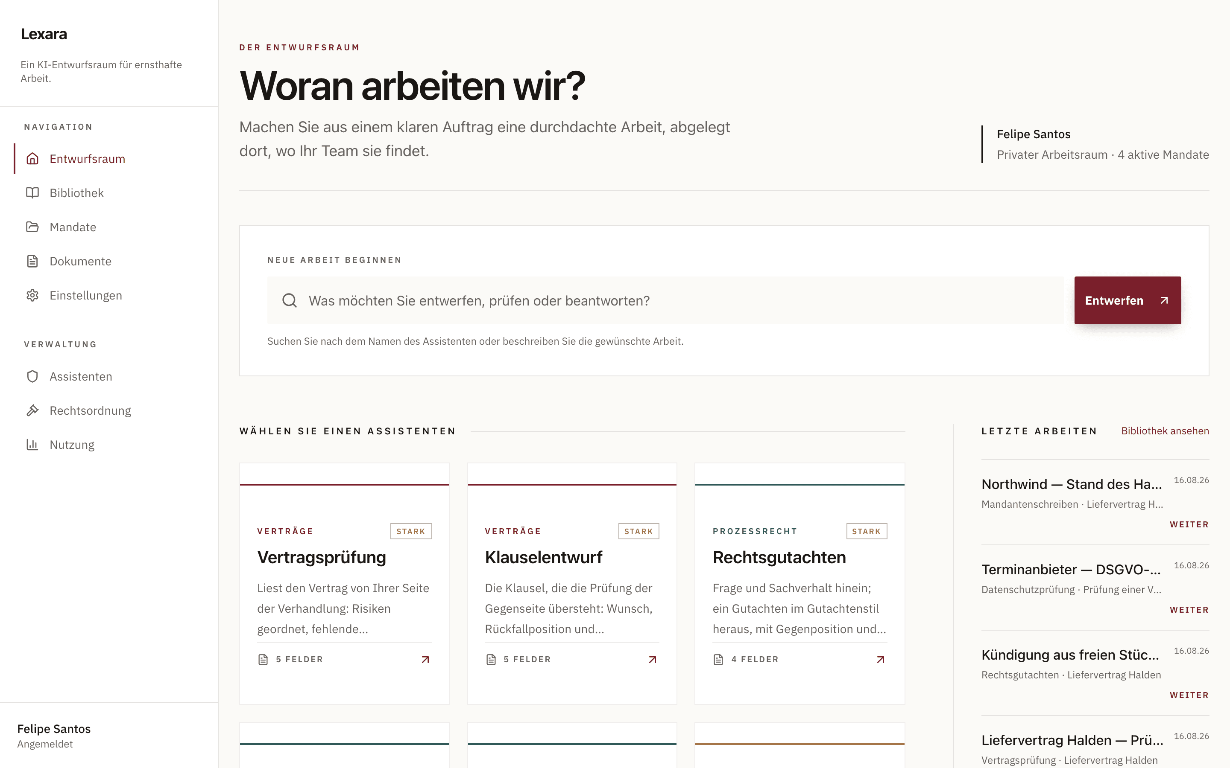Click the Entwurfsraum home icon
The image size is (1230, 768).
[32, 158]
